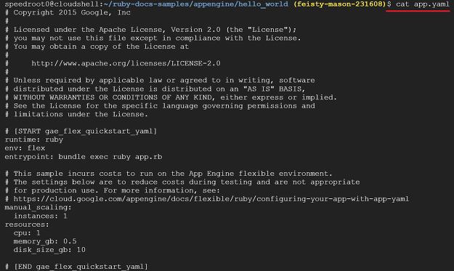The width and height of the screenshot is (454, 271).
Task: Click the project name (feisty-mason-231608)
Action: coord(340,4)
